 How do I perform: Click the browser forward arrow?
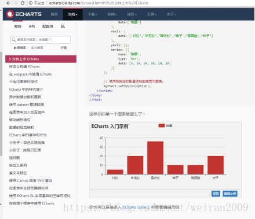point(16,3)
